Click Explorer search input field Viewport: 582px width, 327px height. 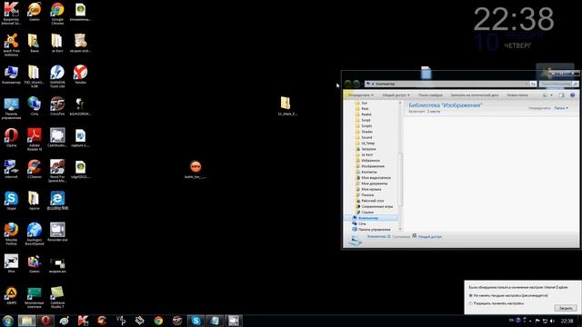pos(557,84)
